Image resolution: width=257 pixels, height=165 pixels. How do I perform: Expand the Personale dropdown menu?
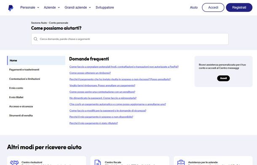[29, 8]
